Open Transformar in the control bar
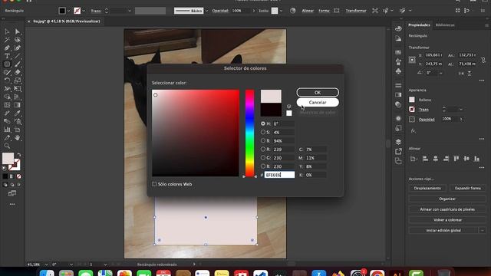 coord(356,11)
